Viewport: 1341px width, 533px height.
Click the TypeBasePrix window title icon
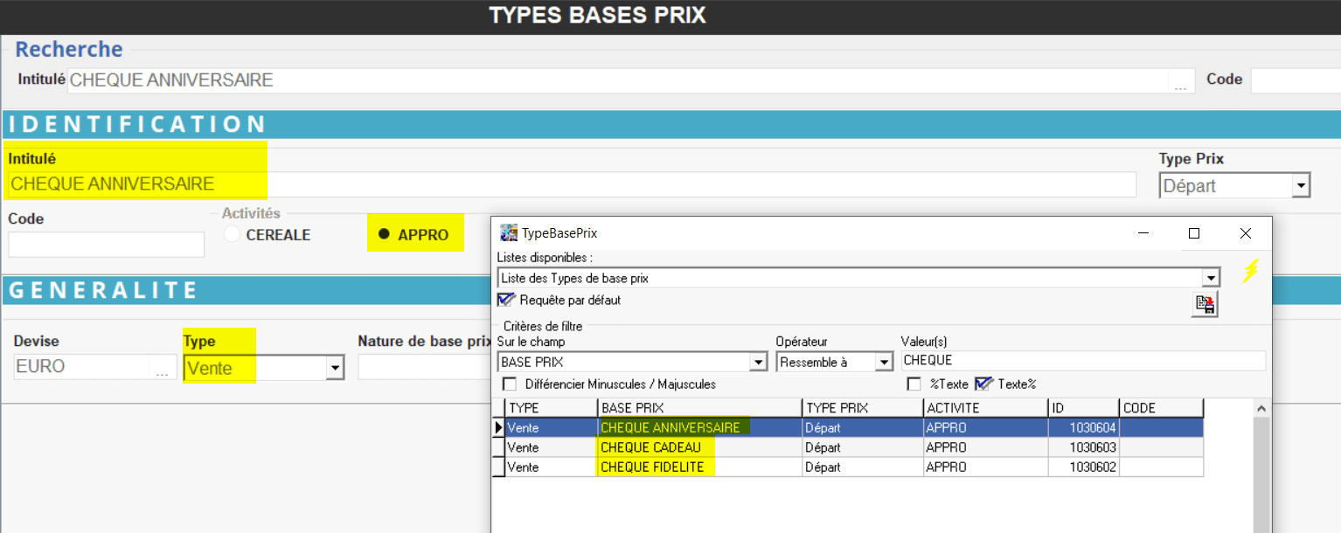coord(508,233)
